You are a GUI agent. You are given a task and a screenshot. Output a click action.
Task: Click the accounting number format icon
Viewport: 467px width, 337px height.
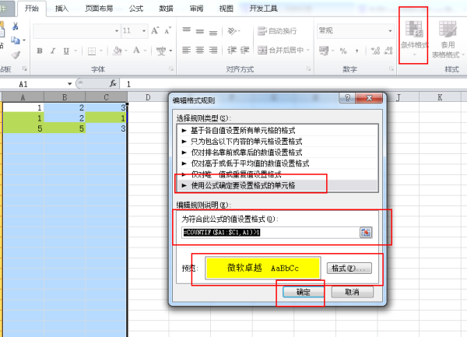(x=324, y=51)
